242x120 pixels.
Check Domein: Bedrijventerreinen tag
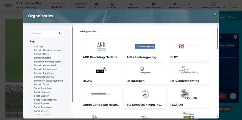31,50
